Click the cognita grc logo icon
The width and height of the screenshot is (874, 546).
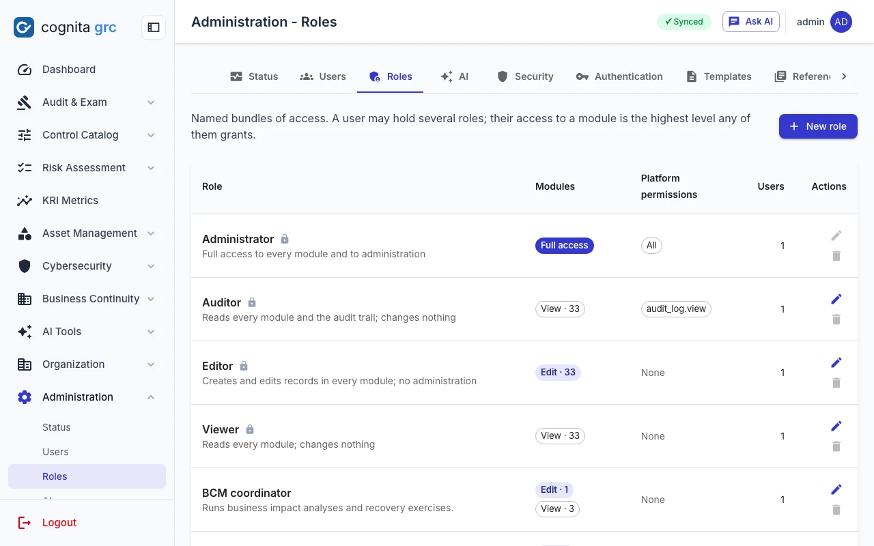point(24,27)
